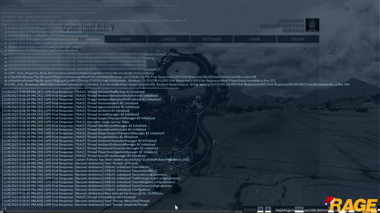Select the bullseye target blip near Sandy Shores
The width and height of the screenshot is (380, 213).
pos(199,106)
